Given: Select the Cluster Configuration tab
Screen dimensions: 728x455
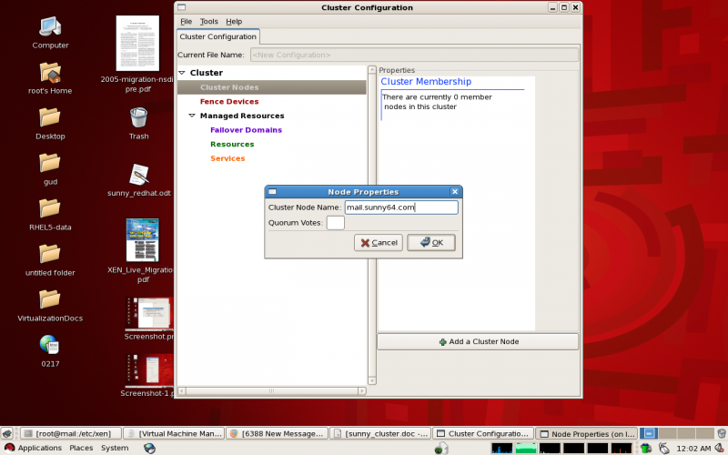Looking at the screenshot, I should click(217, 36).
